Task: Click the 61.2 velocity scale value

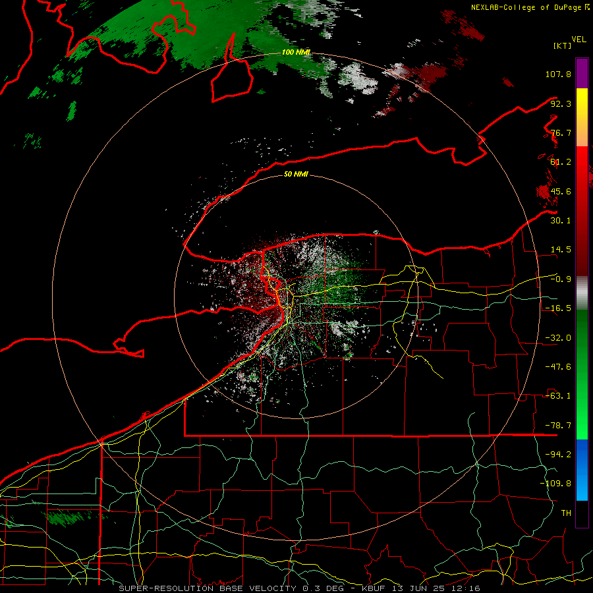Action: click(x=561, y=162)
